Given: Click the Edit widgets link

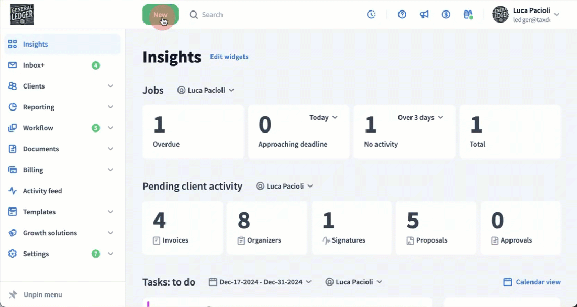Looking at the screenshot, I should click(x=229, y=57).
